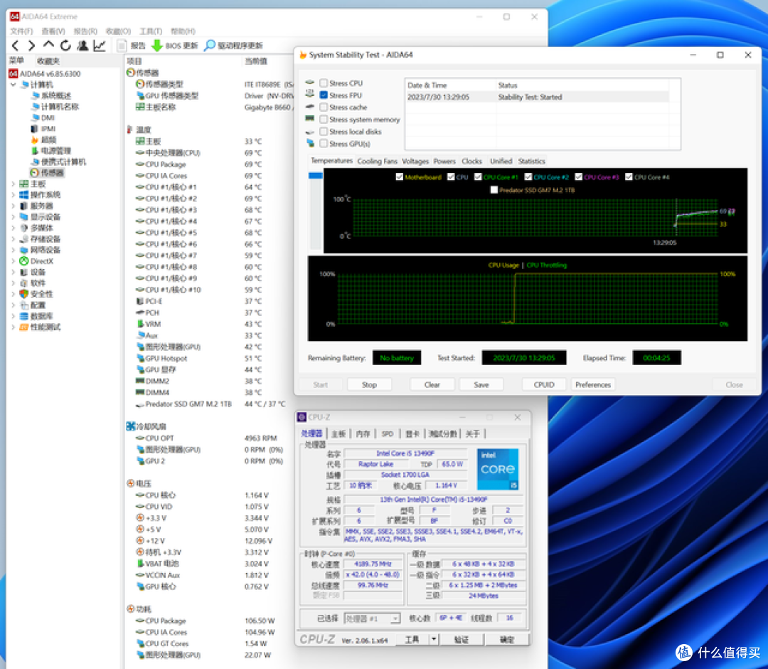Expand the 多媒体 multimedia tree node

pyautogui.click(x=14, y=228)
